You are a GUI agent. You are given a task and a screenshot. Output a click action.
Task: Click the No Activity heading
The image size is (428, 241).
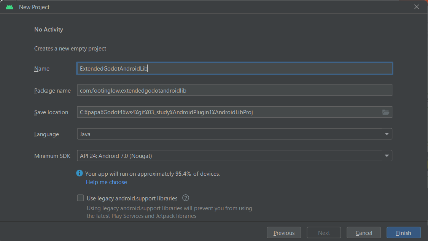coord(49,30)
